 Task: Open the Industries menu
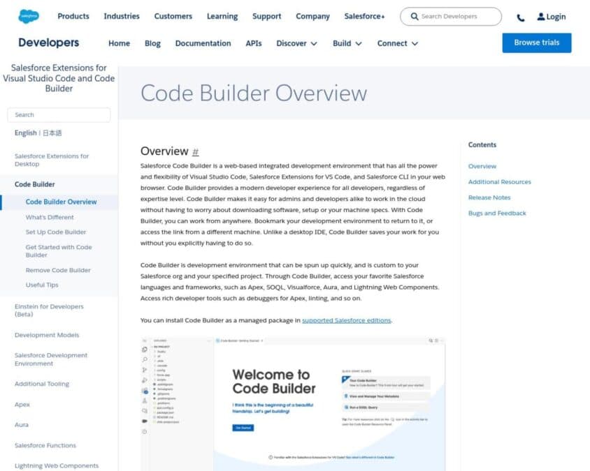(x=122, y=16)
